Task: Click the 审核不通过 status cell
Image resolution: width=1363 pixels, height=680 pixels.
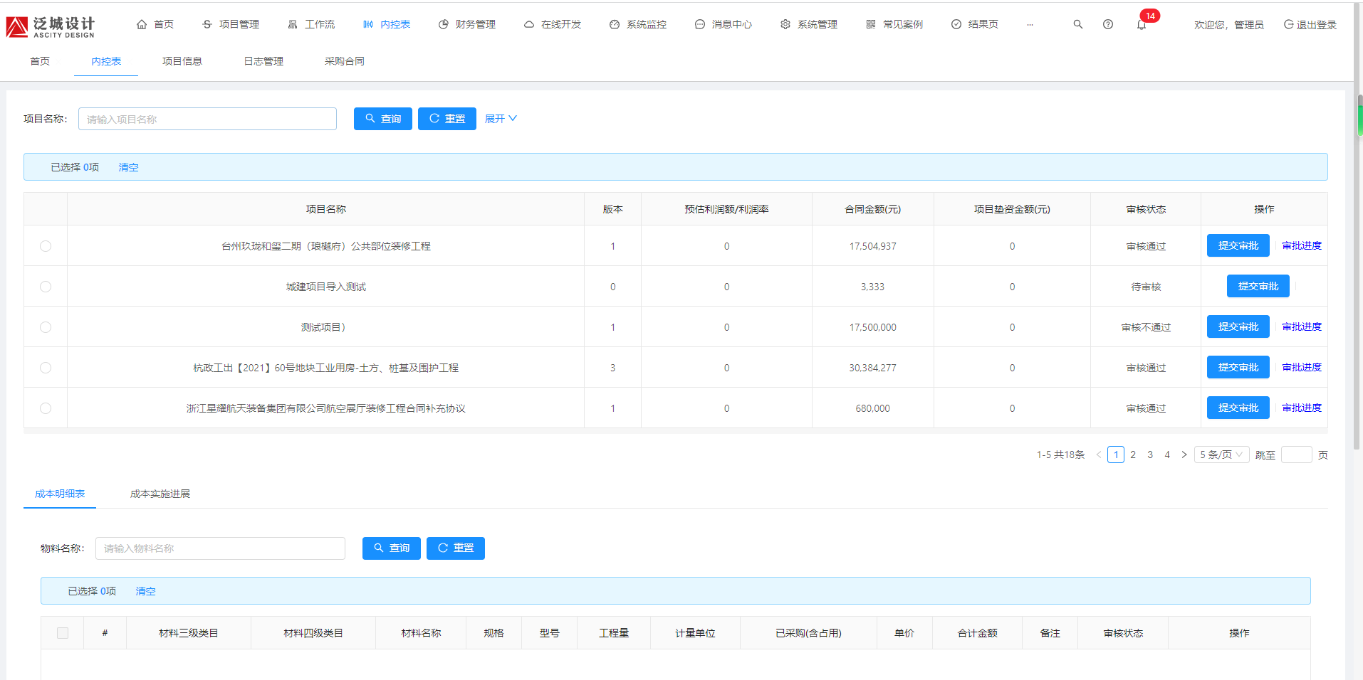Action: [1146, 327]
